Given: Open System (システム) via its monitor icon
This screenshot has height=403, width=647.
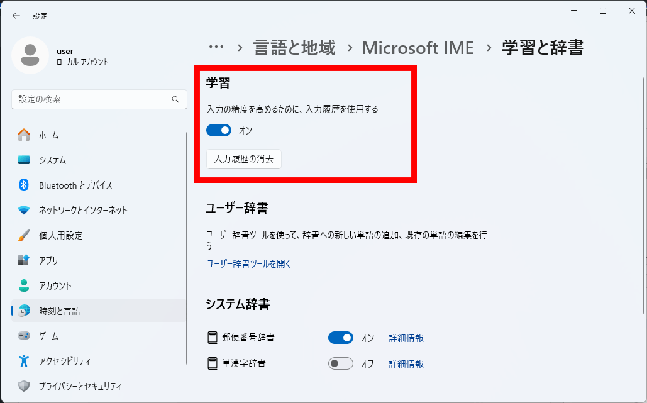Looking at the screenshot, I should [24, 160].
